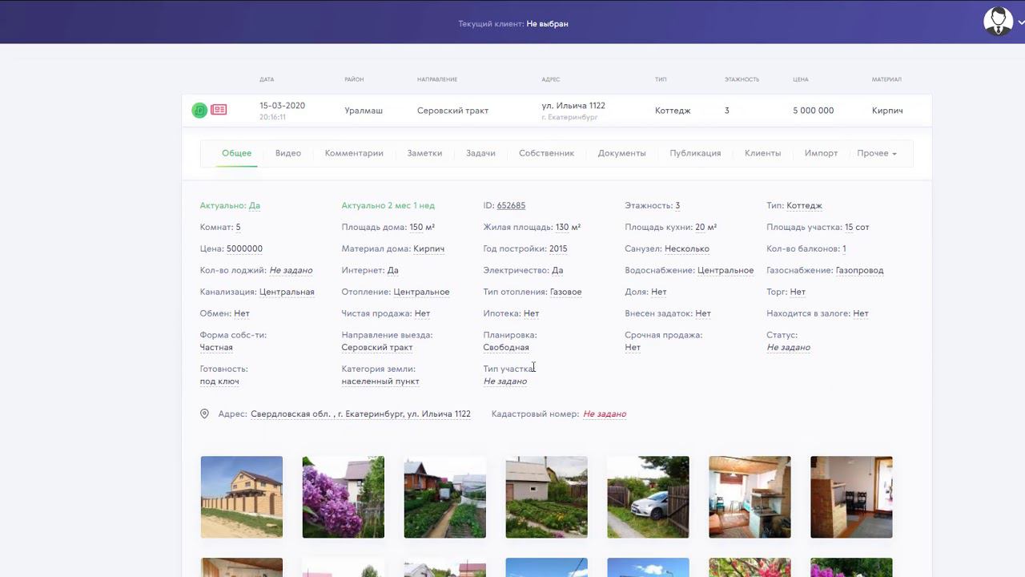Select ул. Ильича 1122 in listing row
Screen dimensions: 1025x577
tap(573, 106)
